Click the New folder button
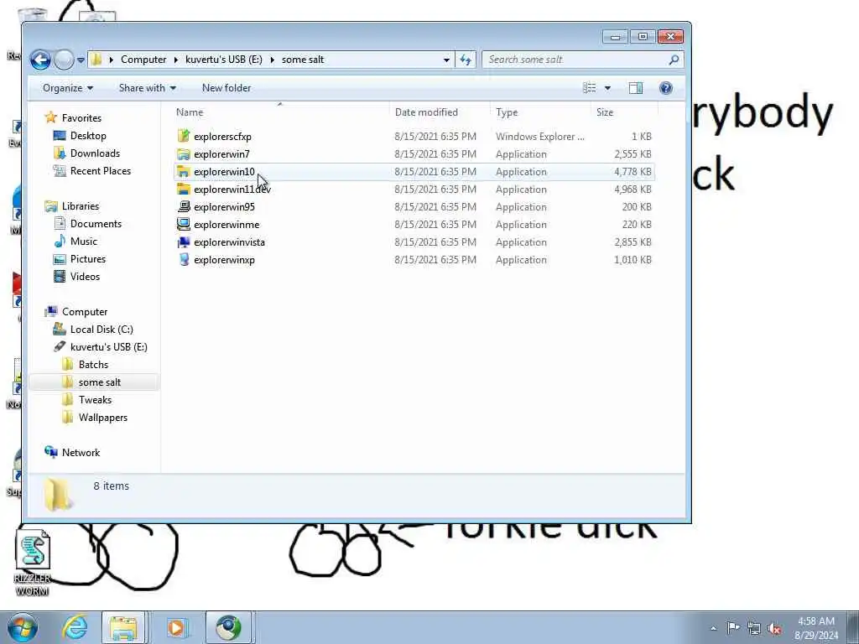Viewport: 859px width, 644px height. coord(226,88)
